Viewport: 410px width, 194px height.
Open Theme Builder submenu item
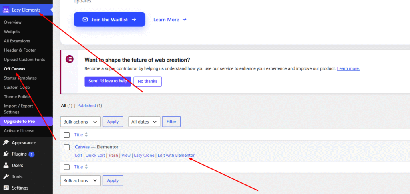18,97
